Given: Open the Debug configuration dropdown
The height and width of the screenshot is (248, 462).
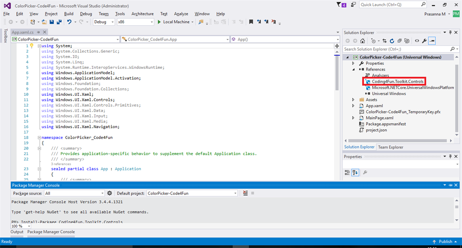Looking at the screenshot, I should (104, 22).
